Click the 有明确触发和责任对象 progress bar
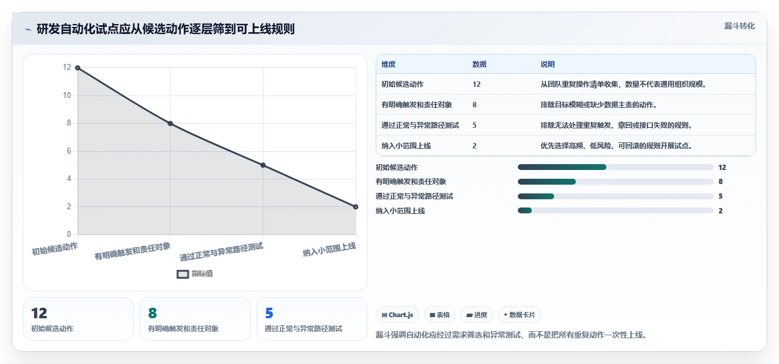The height and width of the screenshot is (364, 779). [616, 182]
